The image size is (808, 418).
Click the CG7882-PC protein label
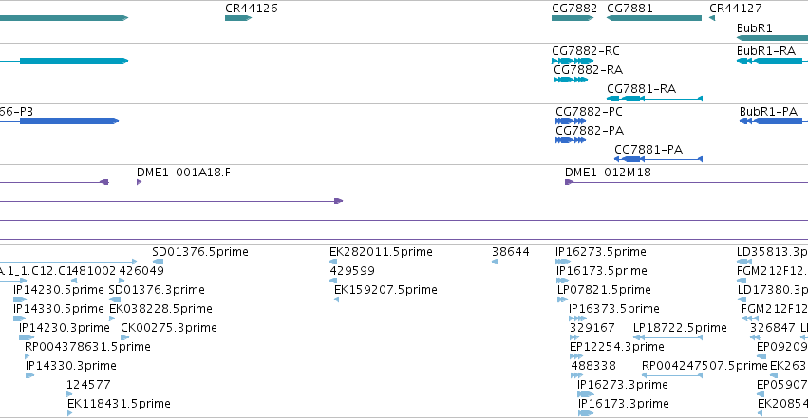pos(589,112)
